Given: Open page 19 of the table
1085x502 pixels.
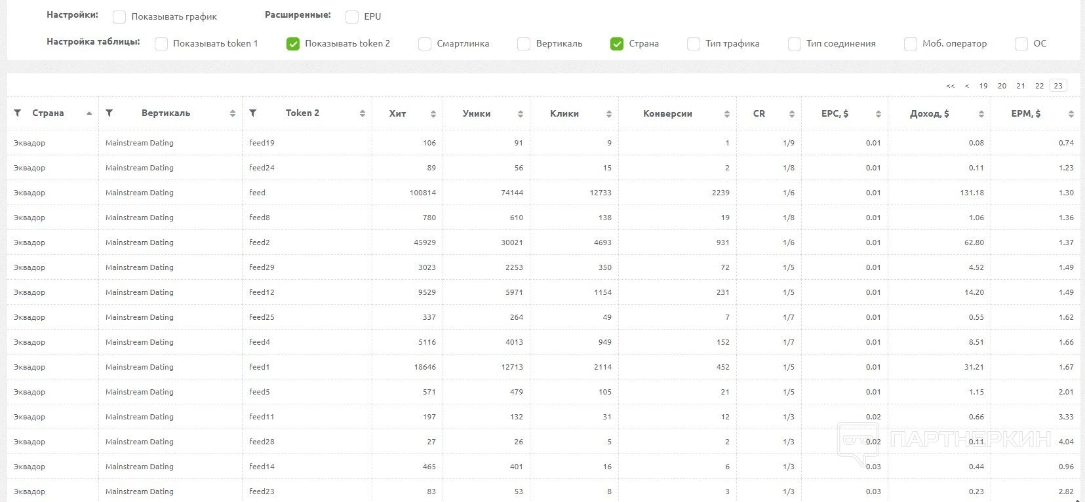Looking at the screenshot, I should click(x=983, y=86).
